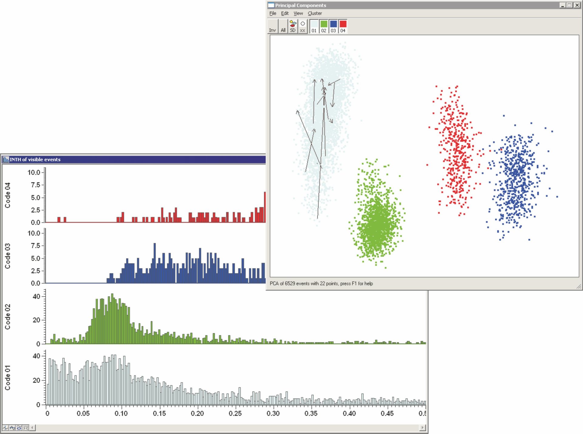Select the blue angle-brackets tool in status bar
Viewport: 583px width, 434px height.
click(x=19, y=427)
